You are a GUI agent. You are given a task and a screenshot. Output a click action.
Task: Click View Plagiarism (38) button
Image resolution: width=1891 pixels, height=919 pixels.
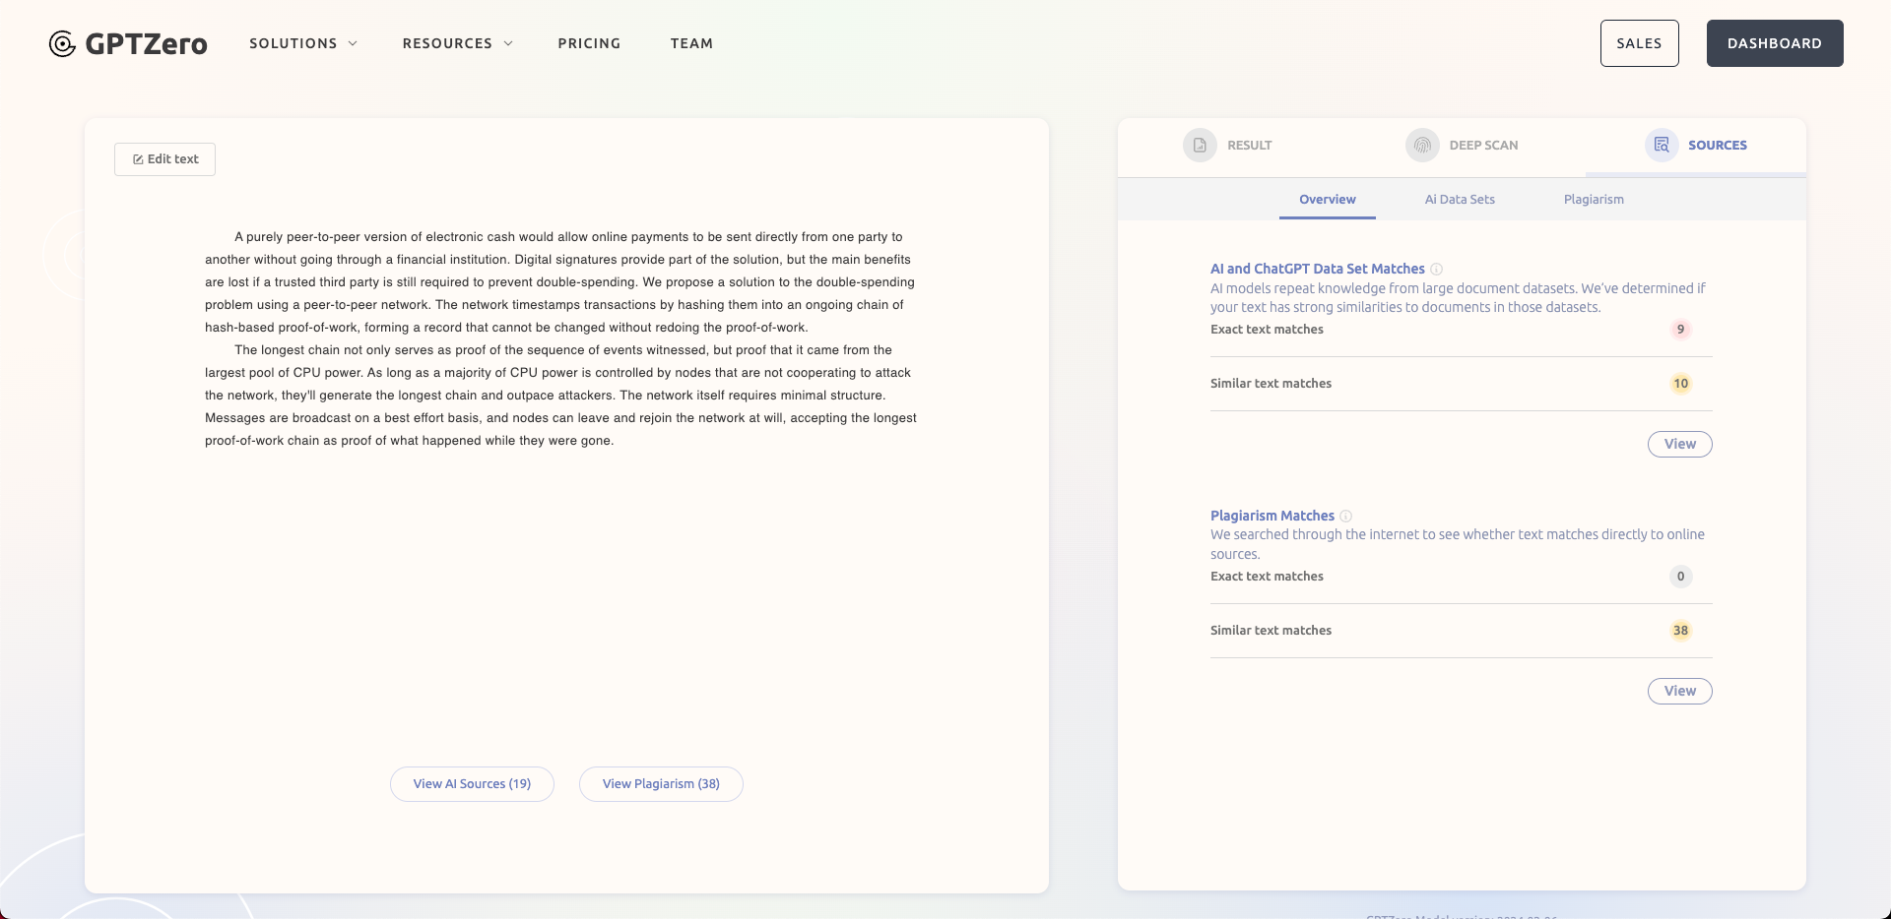(661, 784)
